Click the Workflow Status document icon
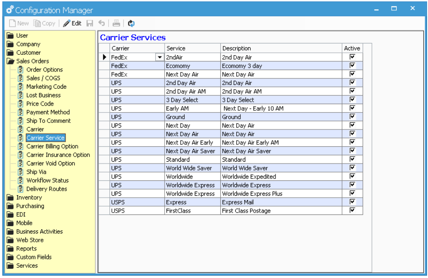 21,180
